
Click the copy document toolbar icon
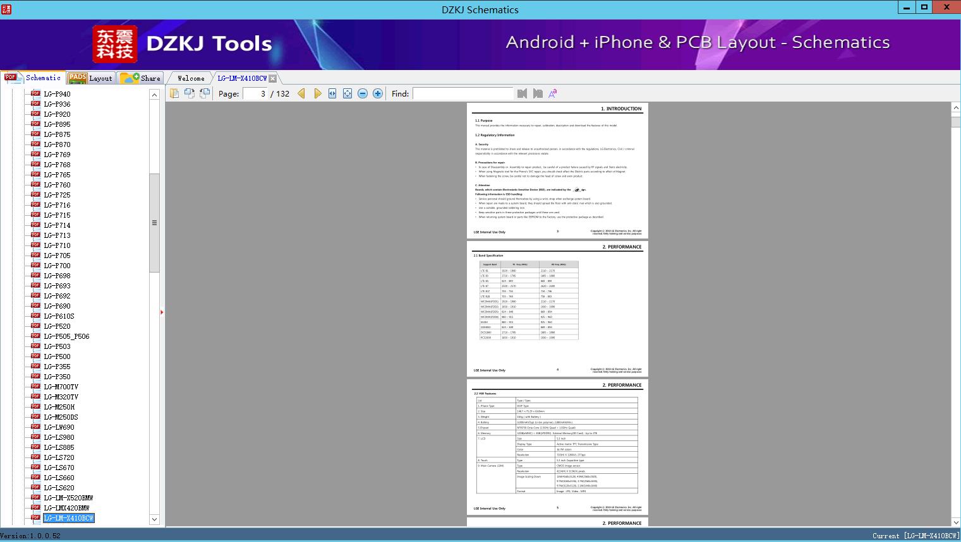click(x=174, y=93)
